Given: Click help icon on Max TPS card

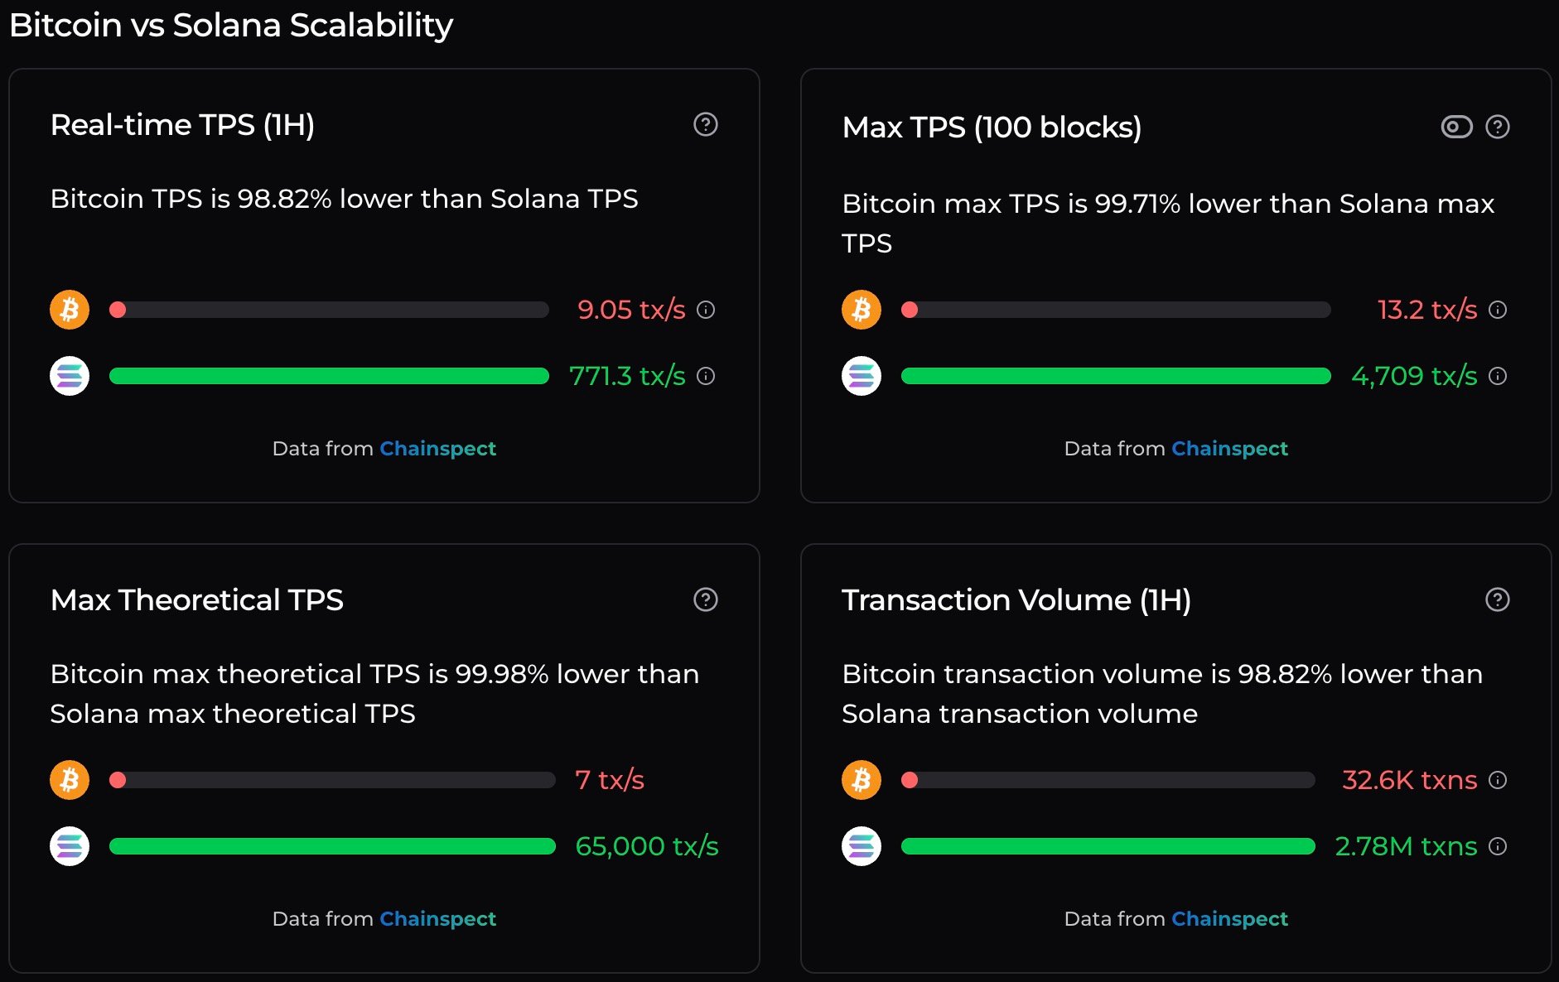Looking at the screenshot, I should [x=1497, y=127].
